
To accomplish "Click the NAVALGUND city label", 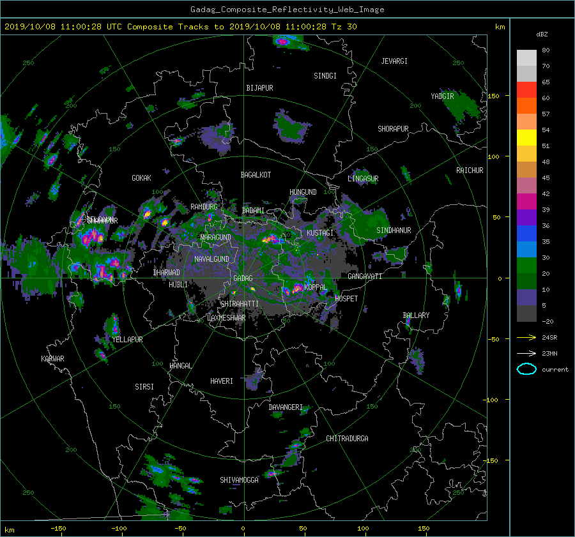I will 211,259.
